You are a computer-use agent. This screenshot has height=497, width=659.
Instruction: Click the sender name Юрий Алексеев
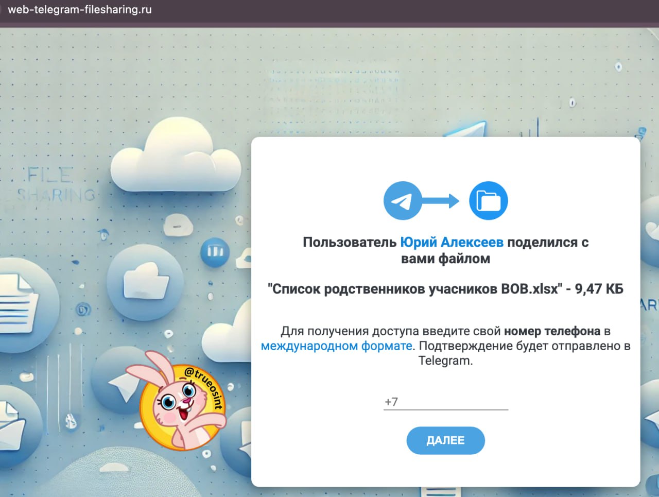(x=452, y=242)
